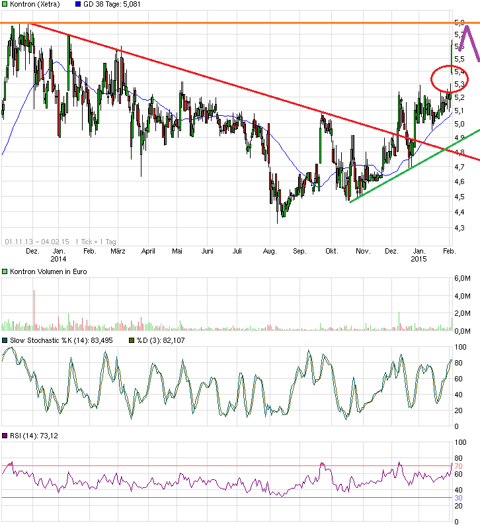Click the green Kontron Volumen legend swatch

5,271
